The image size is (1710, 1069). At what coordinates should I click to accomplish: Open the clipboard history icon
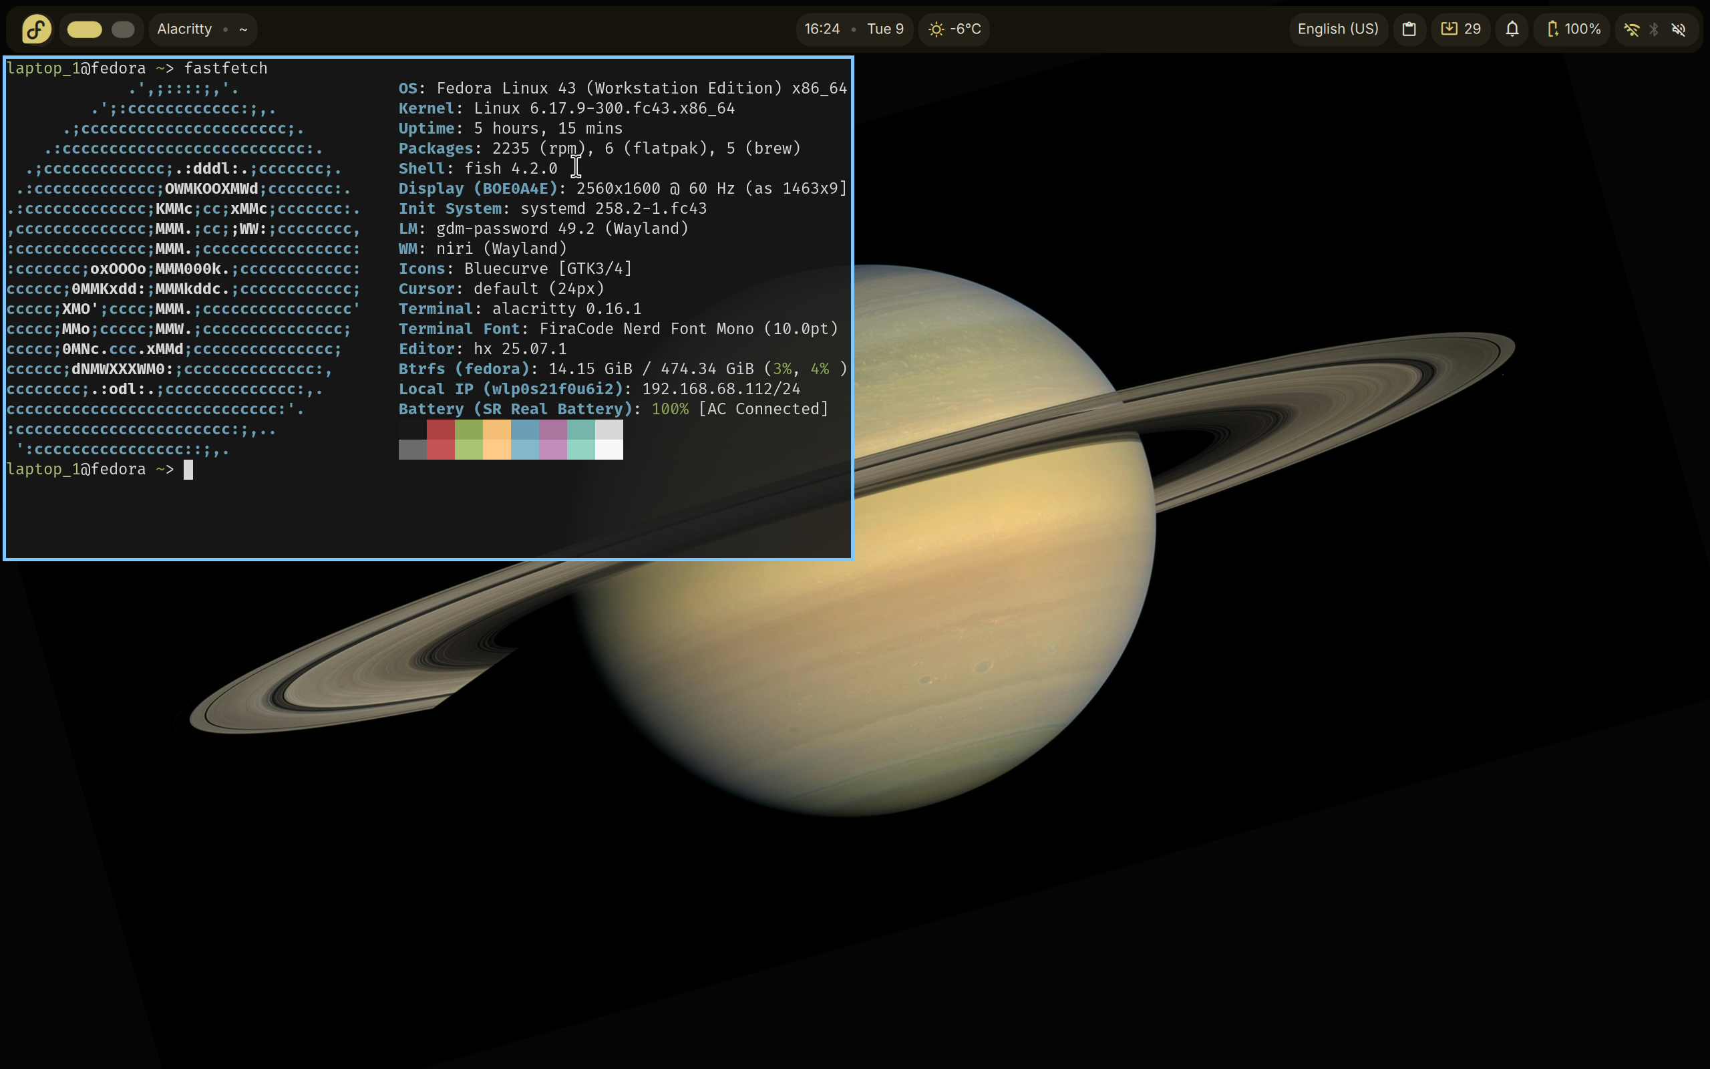[x=1409, y=29]
